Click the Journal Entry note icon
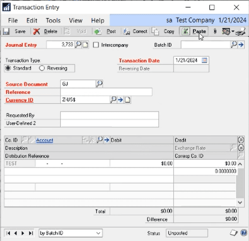This screenshot has height=241, width=249. pyautogui.click(x=85, y=45)
